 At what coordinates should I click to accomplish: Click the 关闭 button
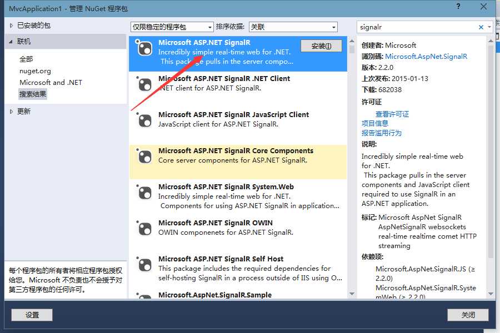[x=468, y=315]
